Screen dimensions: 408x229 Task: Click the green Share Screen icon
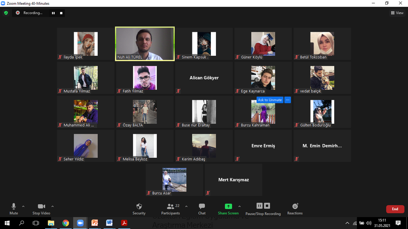coord(228,206)
